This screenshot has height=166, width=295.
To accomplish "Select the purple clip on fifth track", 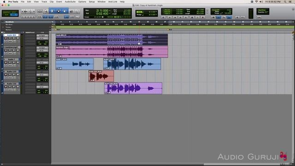I will 133,88.
